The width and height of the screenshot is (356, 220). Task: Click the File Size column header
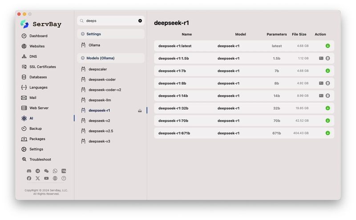click(x=299, y=34)
